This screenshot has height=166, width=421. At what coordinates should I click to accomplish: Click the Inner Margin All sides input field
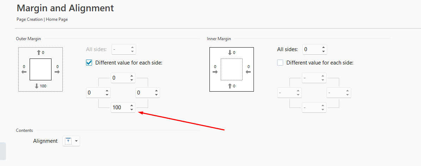click(x=311, y=49)
